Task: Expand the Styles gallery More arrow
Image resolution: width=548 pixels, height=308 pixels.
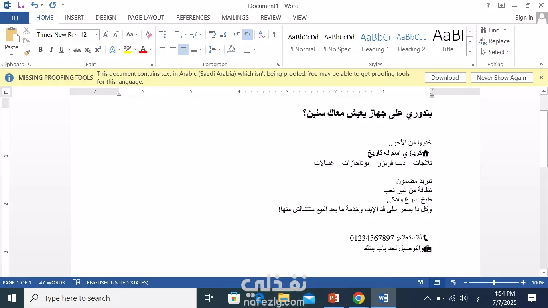Action: point(470,51)
